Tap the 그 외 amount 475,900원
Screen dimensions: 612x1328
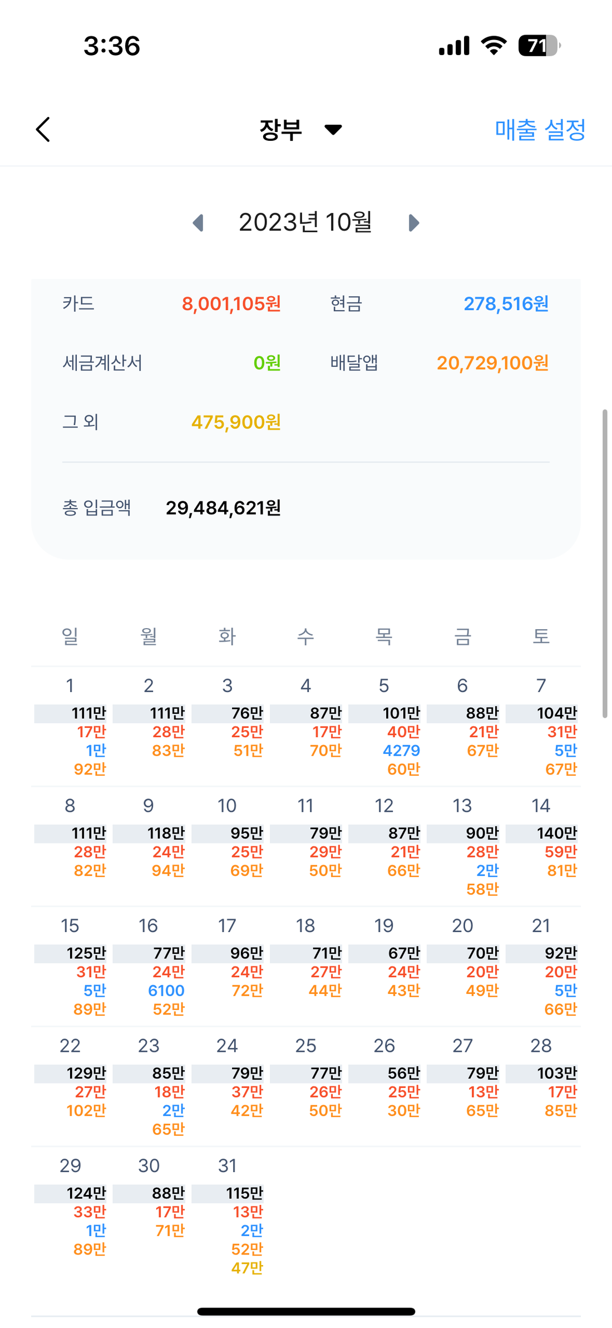(236, 422)
